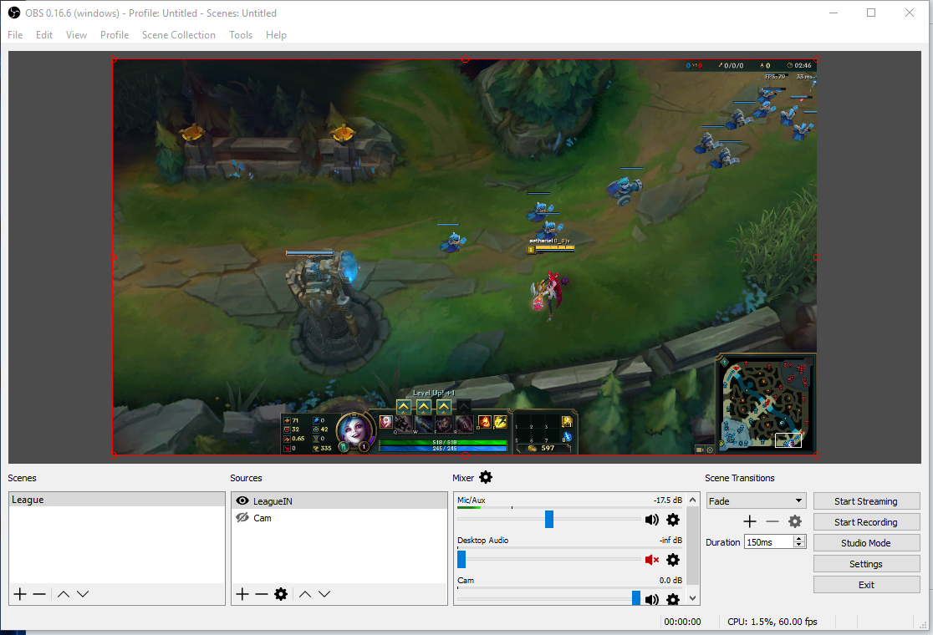Click Start Streaming button

pos(866,501)
